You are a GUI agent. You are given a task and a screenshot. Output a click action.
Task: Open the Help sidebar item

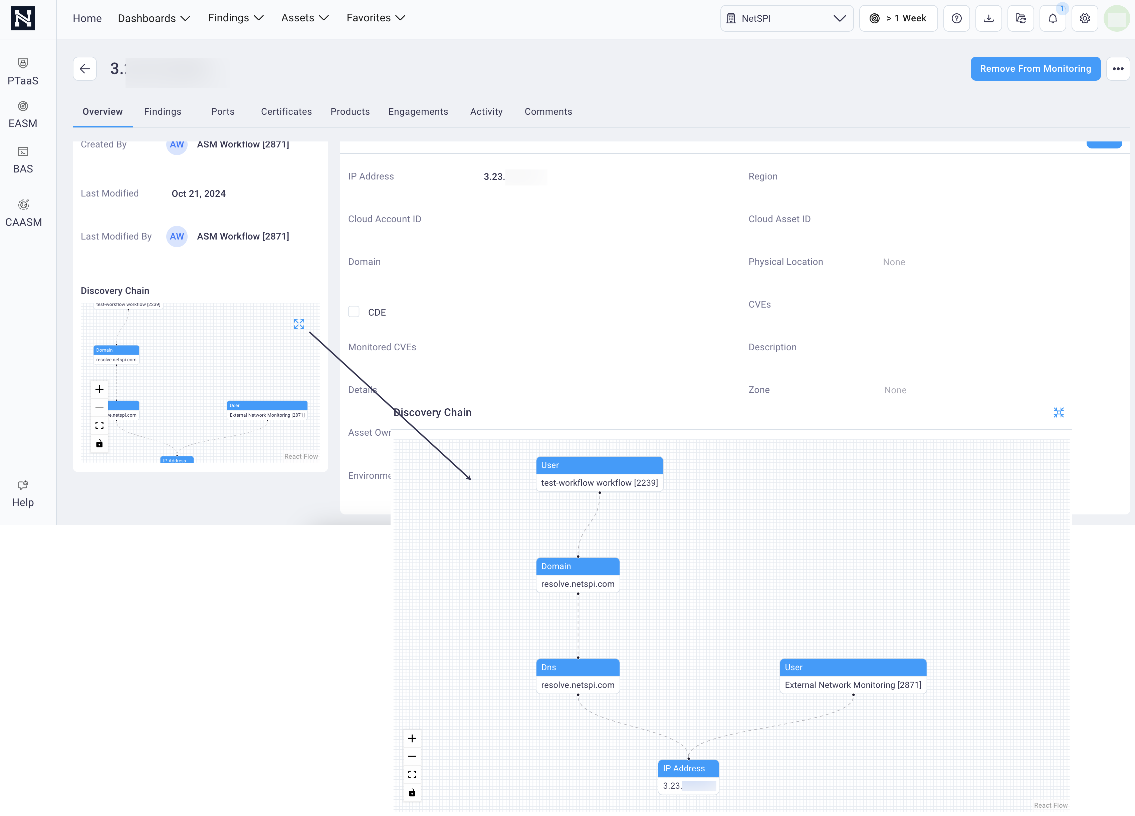[23, 494]
